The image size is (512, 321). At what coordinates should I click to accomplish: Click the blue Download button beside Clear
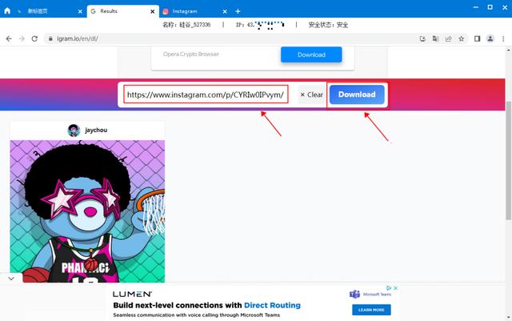pos(357,94)
